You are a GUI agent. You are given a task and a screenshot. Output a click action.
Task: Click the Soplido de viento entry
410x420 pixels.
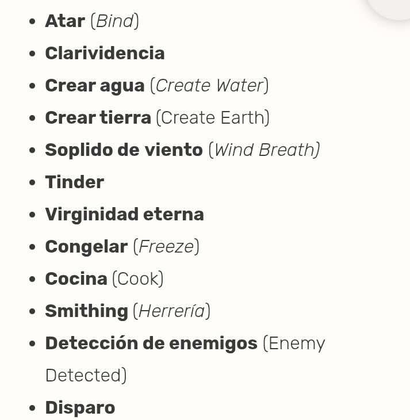(x=124, y=150)
